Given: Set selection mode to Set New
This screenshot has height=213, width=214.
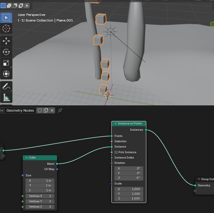Looking at the screenshot, I should 3,6.
